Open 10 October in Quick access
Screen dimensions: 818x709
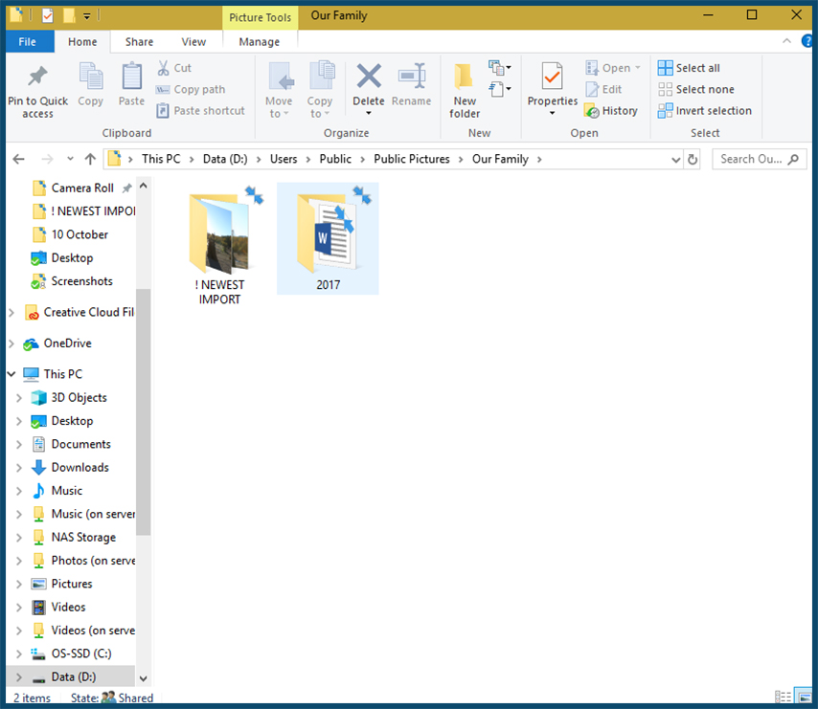80,234
